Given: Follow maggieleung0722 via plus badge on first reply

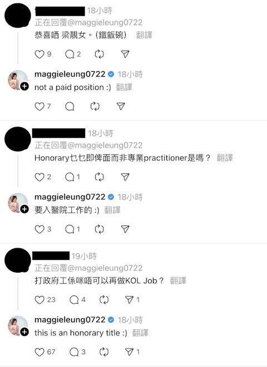Looking at the screenshot, I should tap(24, 87).
